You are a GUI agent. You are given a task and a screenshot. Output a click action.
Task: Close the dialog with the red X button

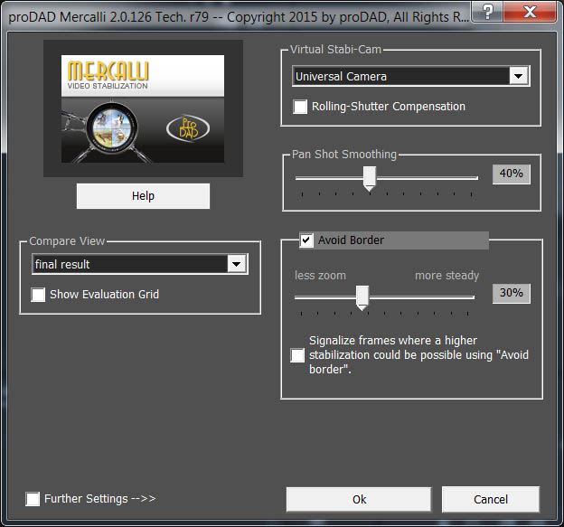[x=530, y=12]
